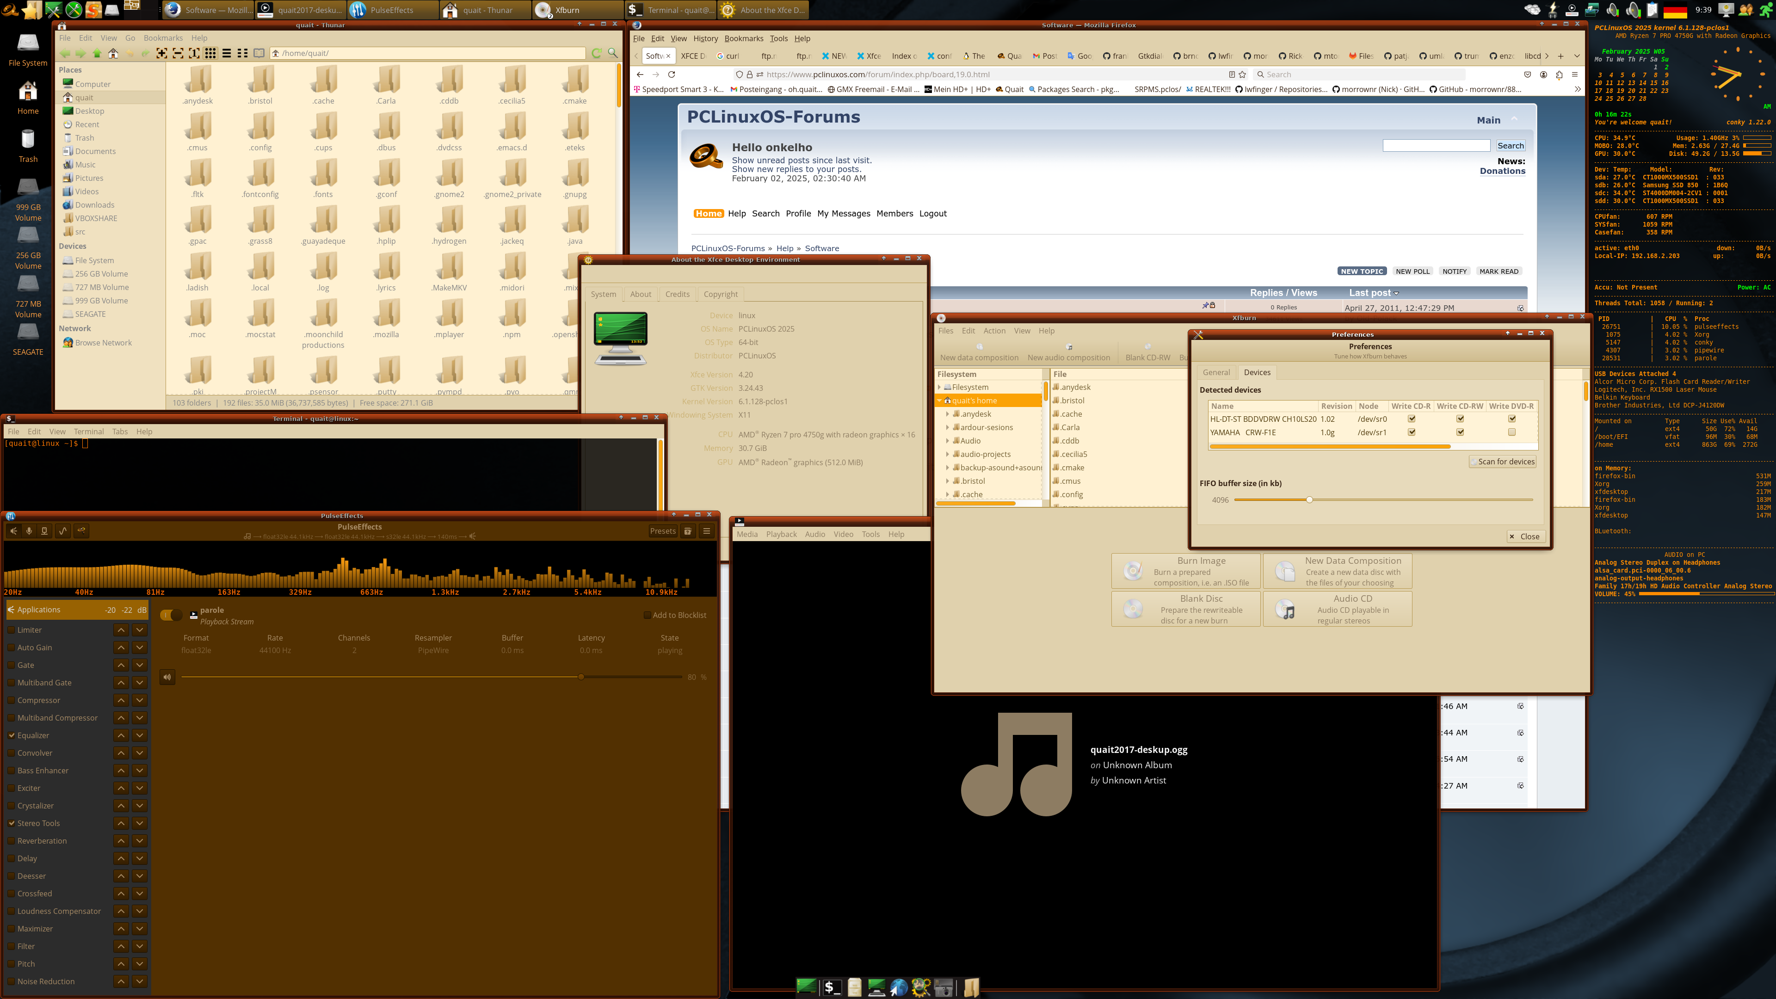Expand Filesystem node in Xfburn tree
The height and width of the screenshot is (999, 1776).
click(939, 388)
